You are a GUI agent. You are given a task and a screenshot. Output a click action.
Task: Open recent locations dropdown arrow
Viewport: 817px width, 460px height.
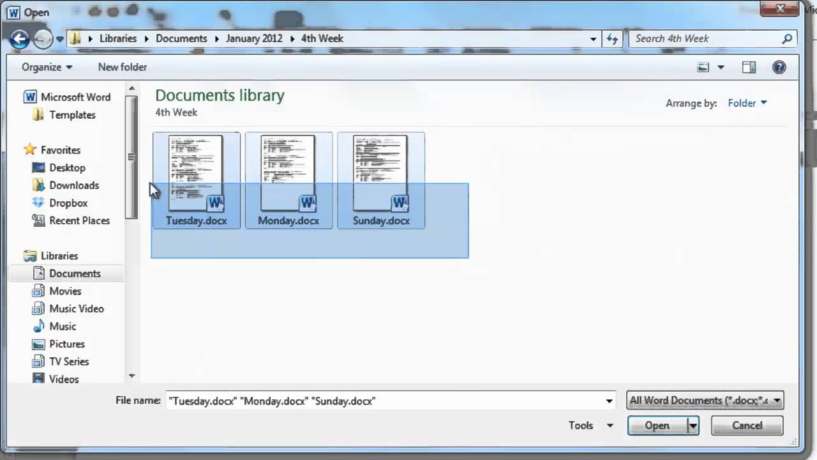(60, 39)
